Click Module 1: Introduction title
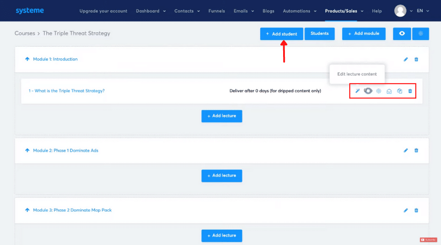This screenshot has height=245, width=441. pos(55,59)
